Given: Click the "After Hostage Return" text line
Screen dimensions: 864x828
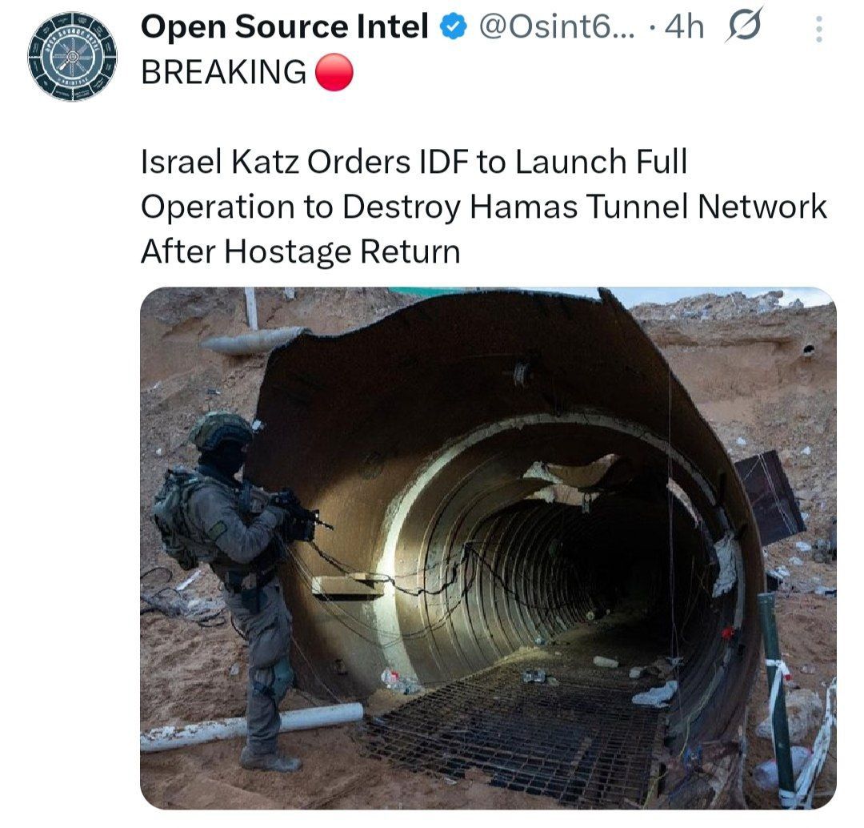Looking at the screenshot, I should [x=300, y=252].
